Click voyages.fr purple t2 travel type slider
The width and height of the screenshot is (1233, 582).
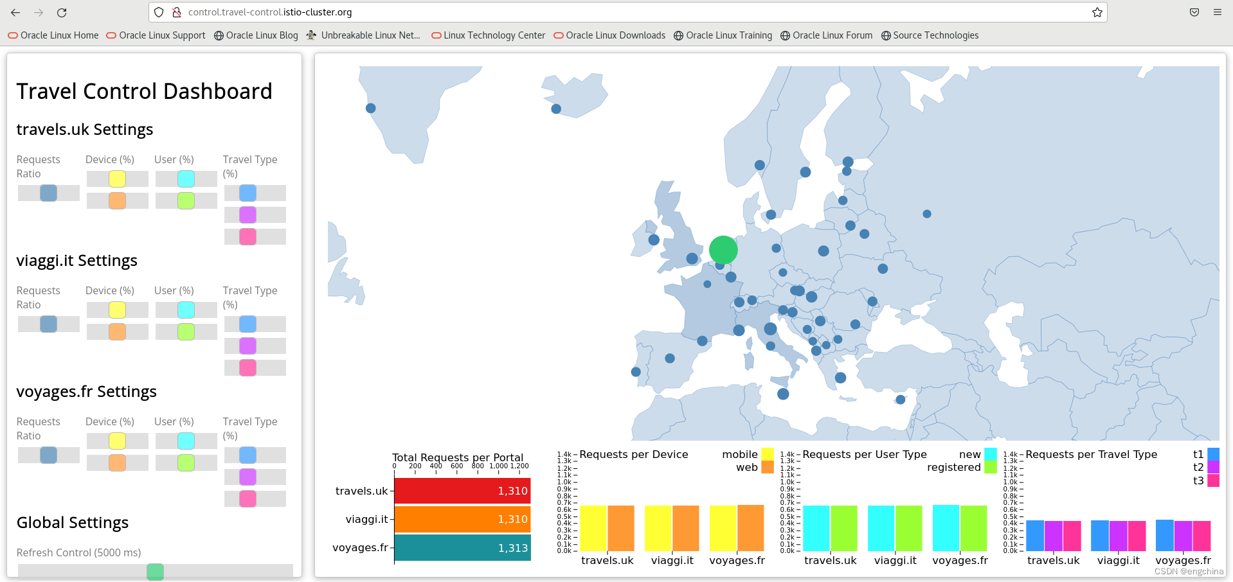(x=248, y=477)
